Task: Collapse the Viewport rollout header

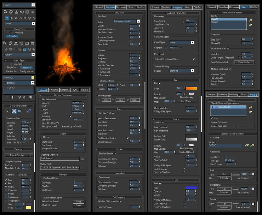Action: coord(18,149)
